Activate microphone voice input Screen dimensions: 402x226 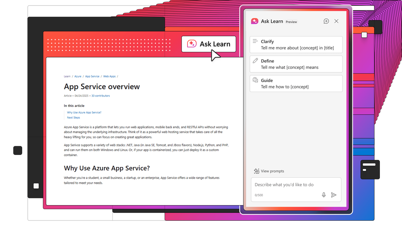pos(324,195)
